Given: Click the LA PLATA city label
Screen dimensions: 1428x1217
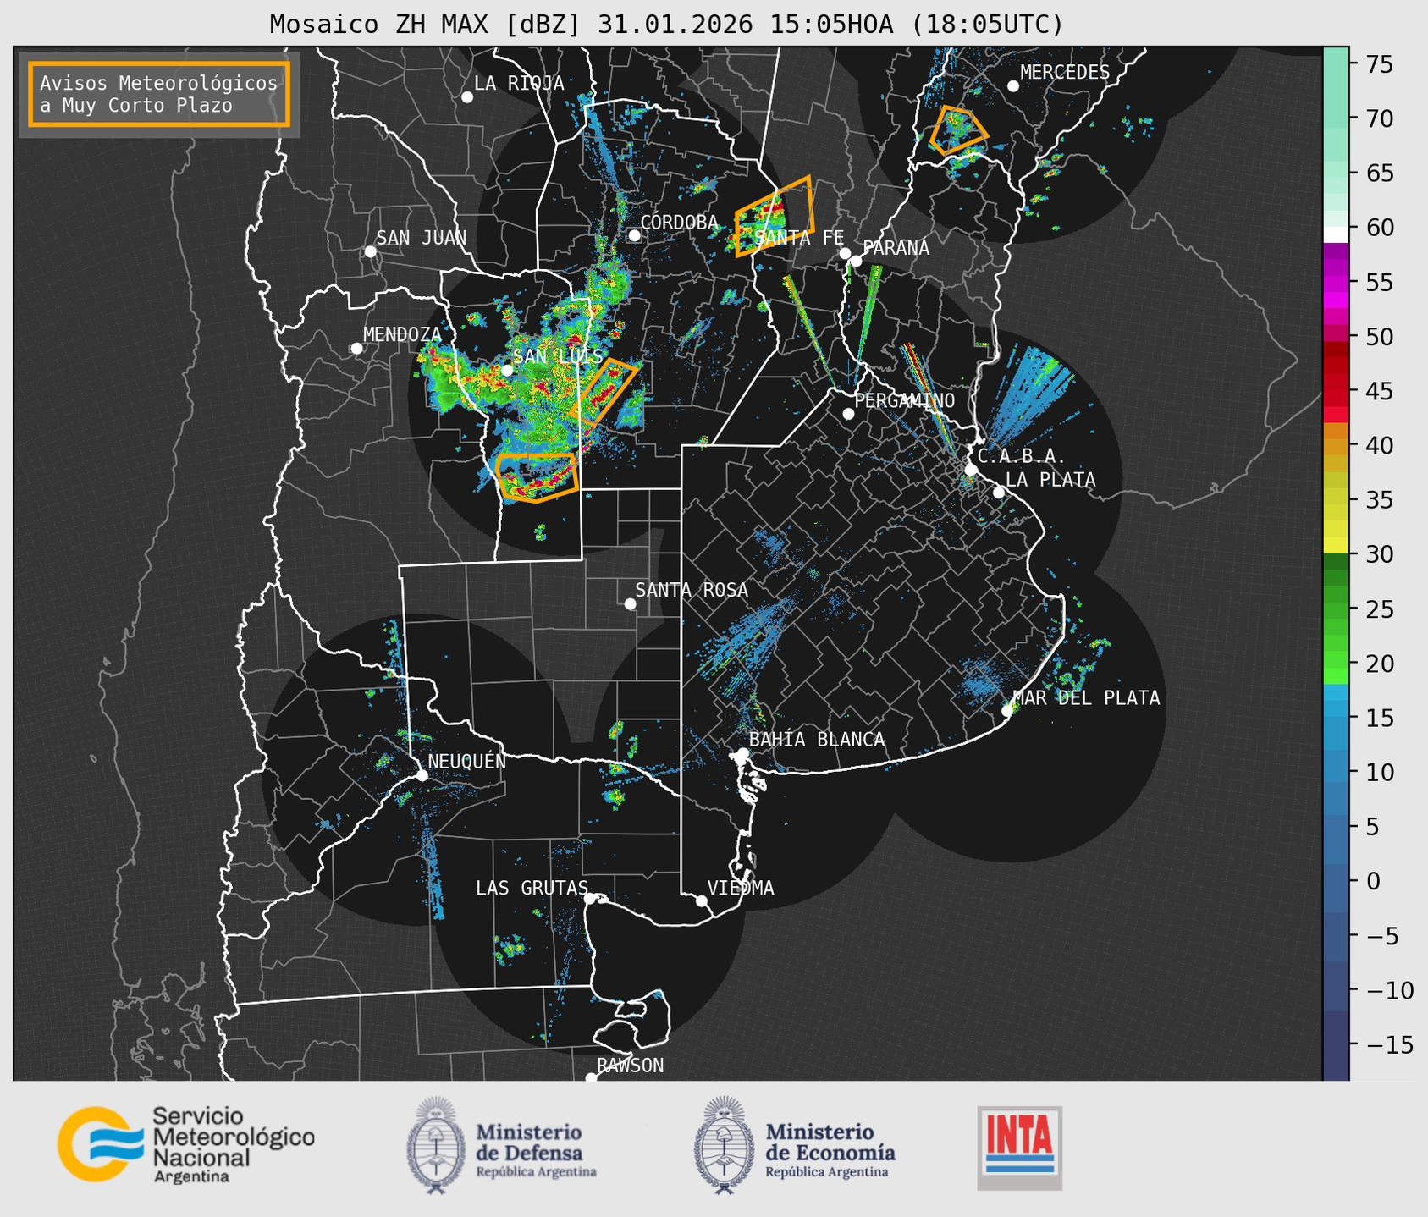Looking at the screenshot, I should click(x=1050, y=480).
